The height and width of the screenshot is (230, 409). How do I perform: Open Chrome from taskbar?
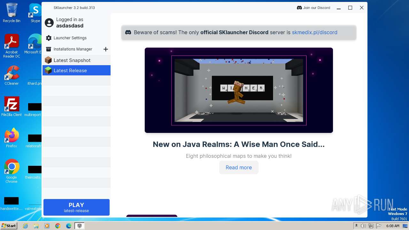coord(58,226)
